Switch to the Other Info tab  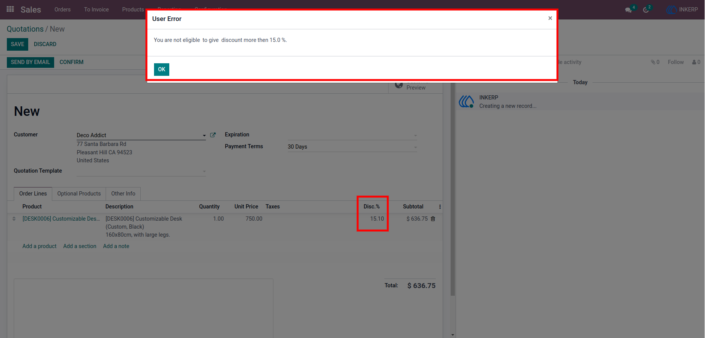point(123,194)
